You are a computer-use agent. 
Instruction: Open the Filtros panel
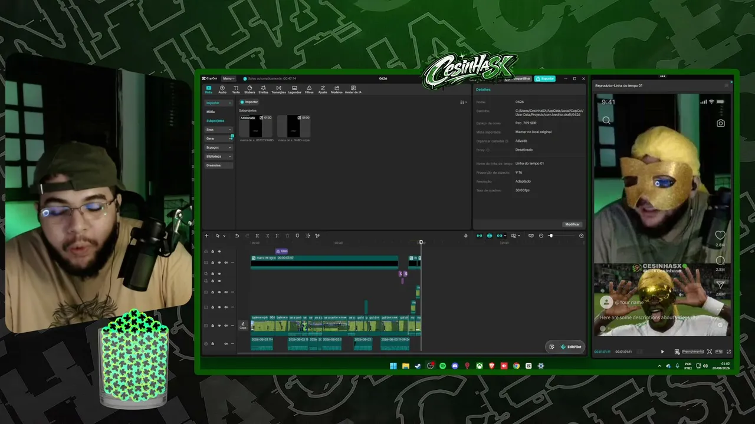point(309,90)
